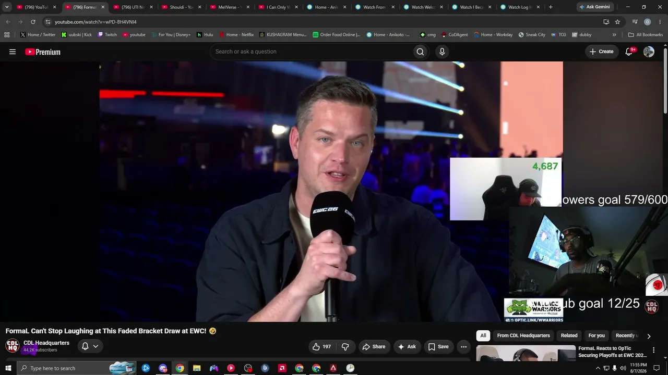Start voice search with microphone icon

442,52
